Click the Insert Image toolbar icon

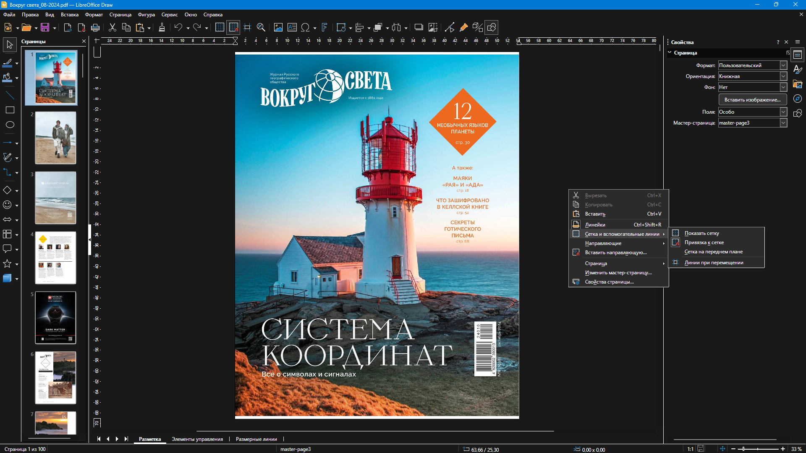coord(278,28)
